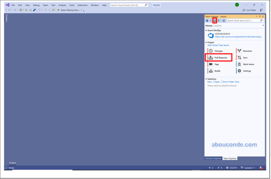Click the Refresh icon in Team Explorer

(x=224, y=20)
